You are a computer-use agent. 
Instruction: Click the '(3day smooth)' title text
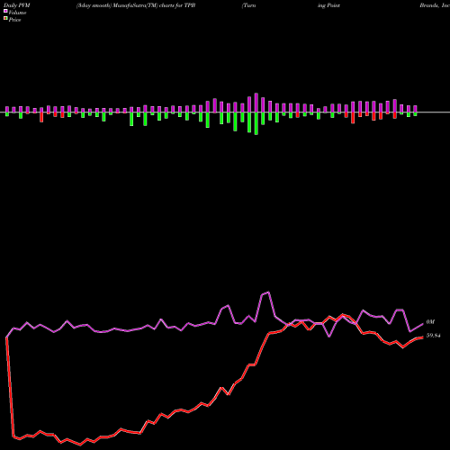94,5
